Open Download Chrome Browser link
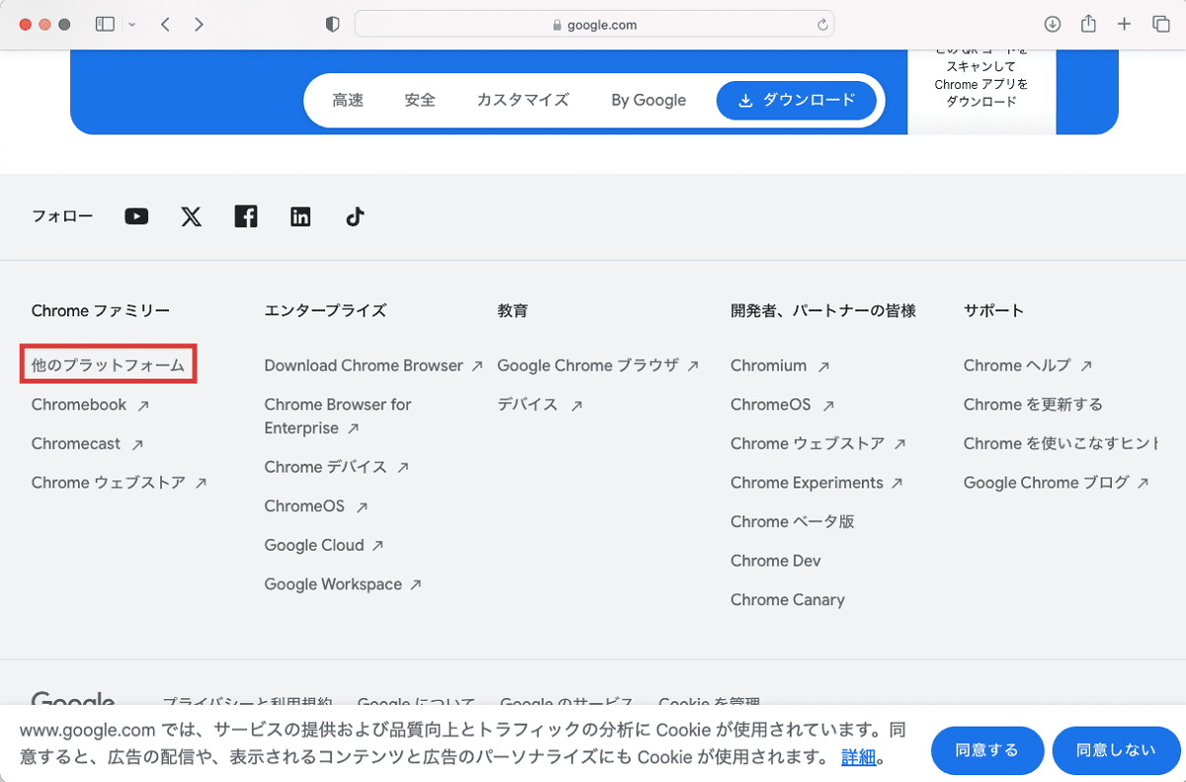1186x782 pixels. click(x=374, y=365)
